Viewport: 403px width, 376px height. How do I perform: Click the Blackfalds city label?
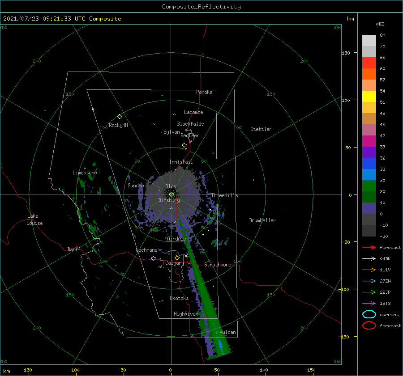click(190, 124)
